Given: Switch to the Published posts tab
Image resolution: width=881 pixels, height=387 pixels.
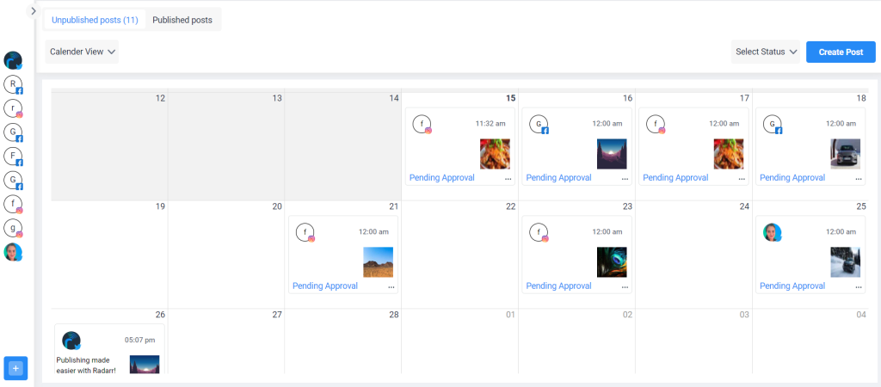Looking at the screenshot, I should pyautogui.click(x=182, y=21).
